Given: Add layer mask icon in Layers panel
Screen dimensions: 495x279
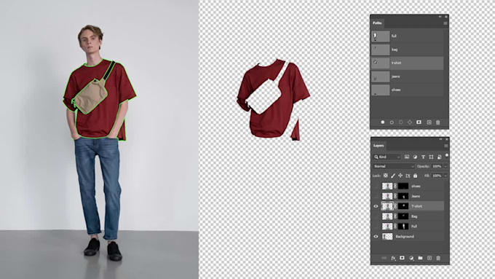Looking at the screenshot, I should coord(402,258).
